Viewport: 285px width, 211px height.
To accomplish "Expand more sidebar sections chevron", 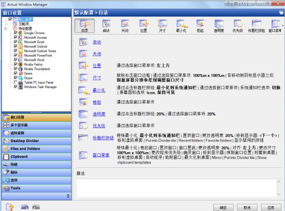I will point(68,196).
